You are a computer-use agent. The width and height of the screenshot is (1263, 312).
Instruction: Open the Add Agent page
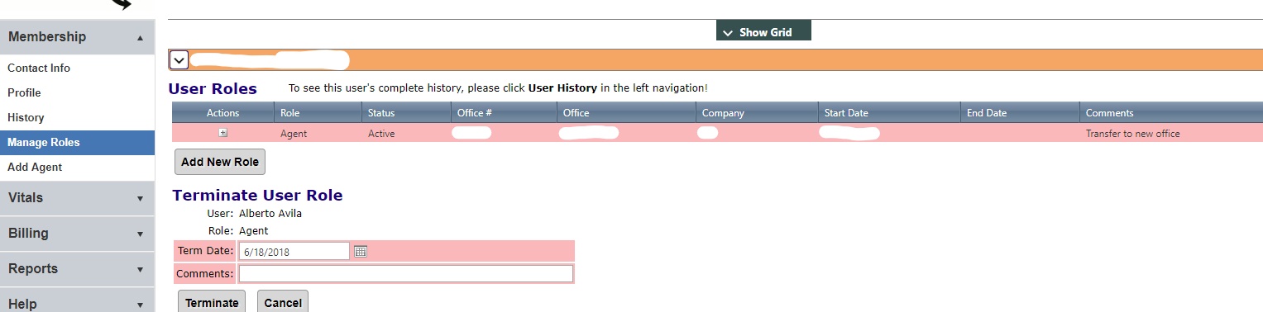pos(35,167)
